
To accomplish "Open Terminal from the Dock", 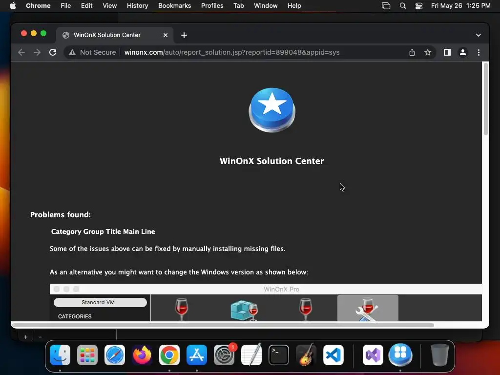I will 279,355.
